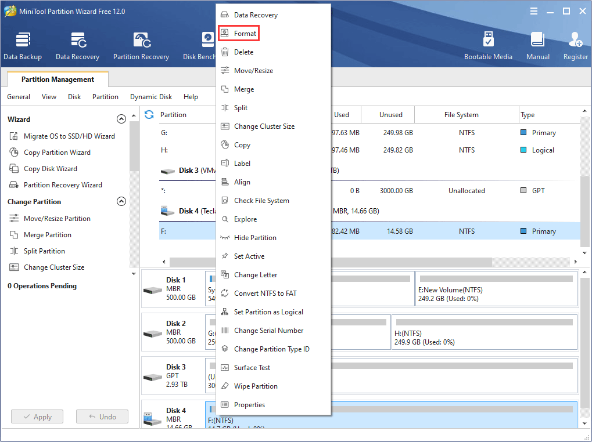Open the Manual icon
This screenshot has width=592, height=442.
[x=537, y=46]
